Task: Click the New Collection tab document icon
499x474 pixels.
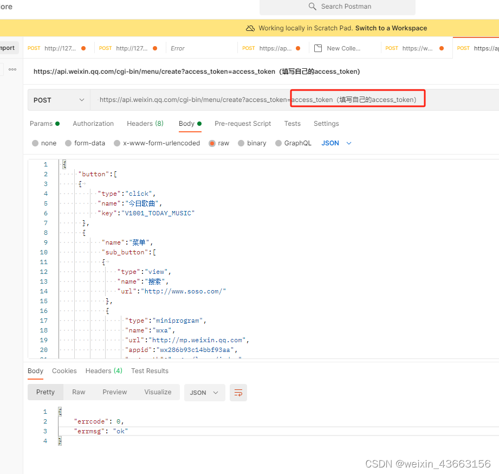Action: pyautogui.click(x=318, y=48)
